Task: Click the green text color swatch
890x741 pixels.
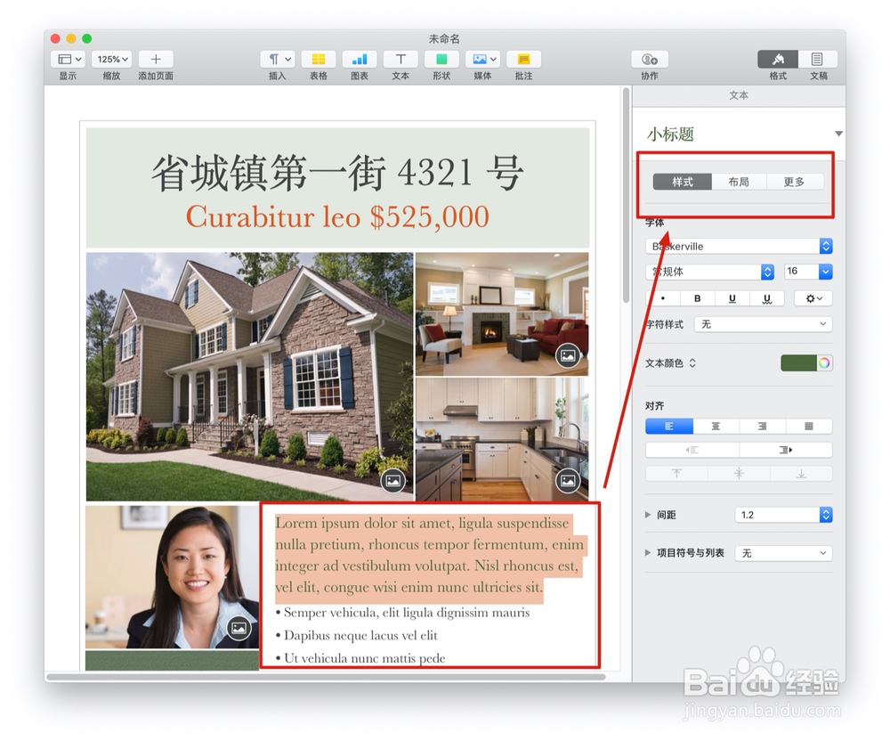Action: (x=799, y=362)
